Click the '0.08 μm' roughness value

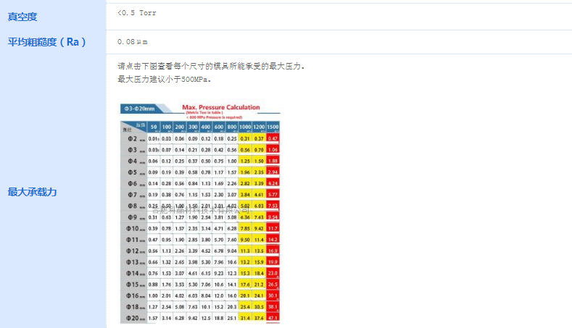pos(133,42)
